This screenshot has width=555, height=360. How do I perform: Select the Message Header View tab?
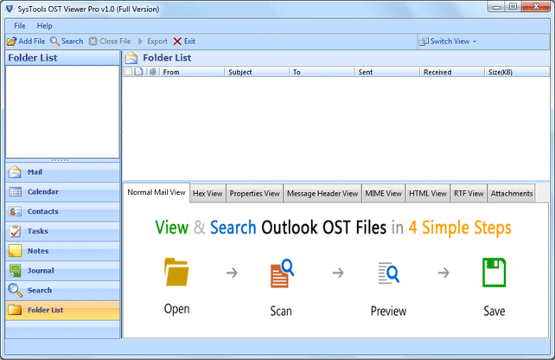pyautogui.click(x=322, y=194)
